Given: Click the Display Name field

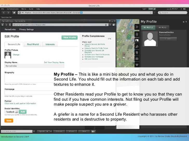Looking at the screenshot, I should click(x=34, y=66).
